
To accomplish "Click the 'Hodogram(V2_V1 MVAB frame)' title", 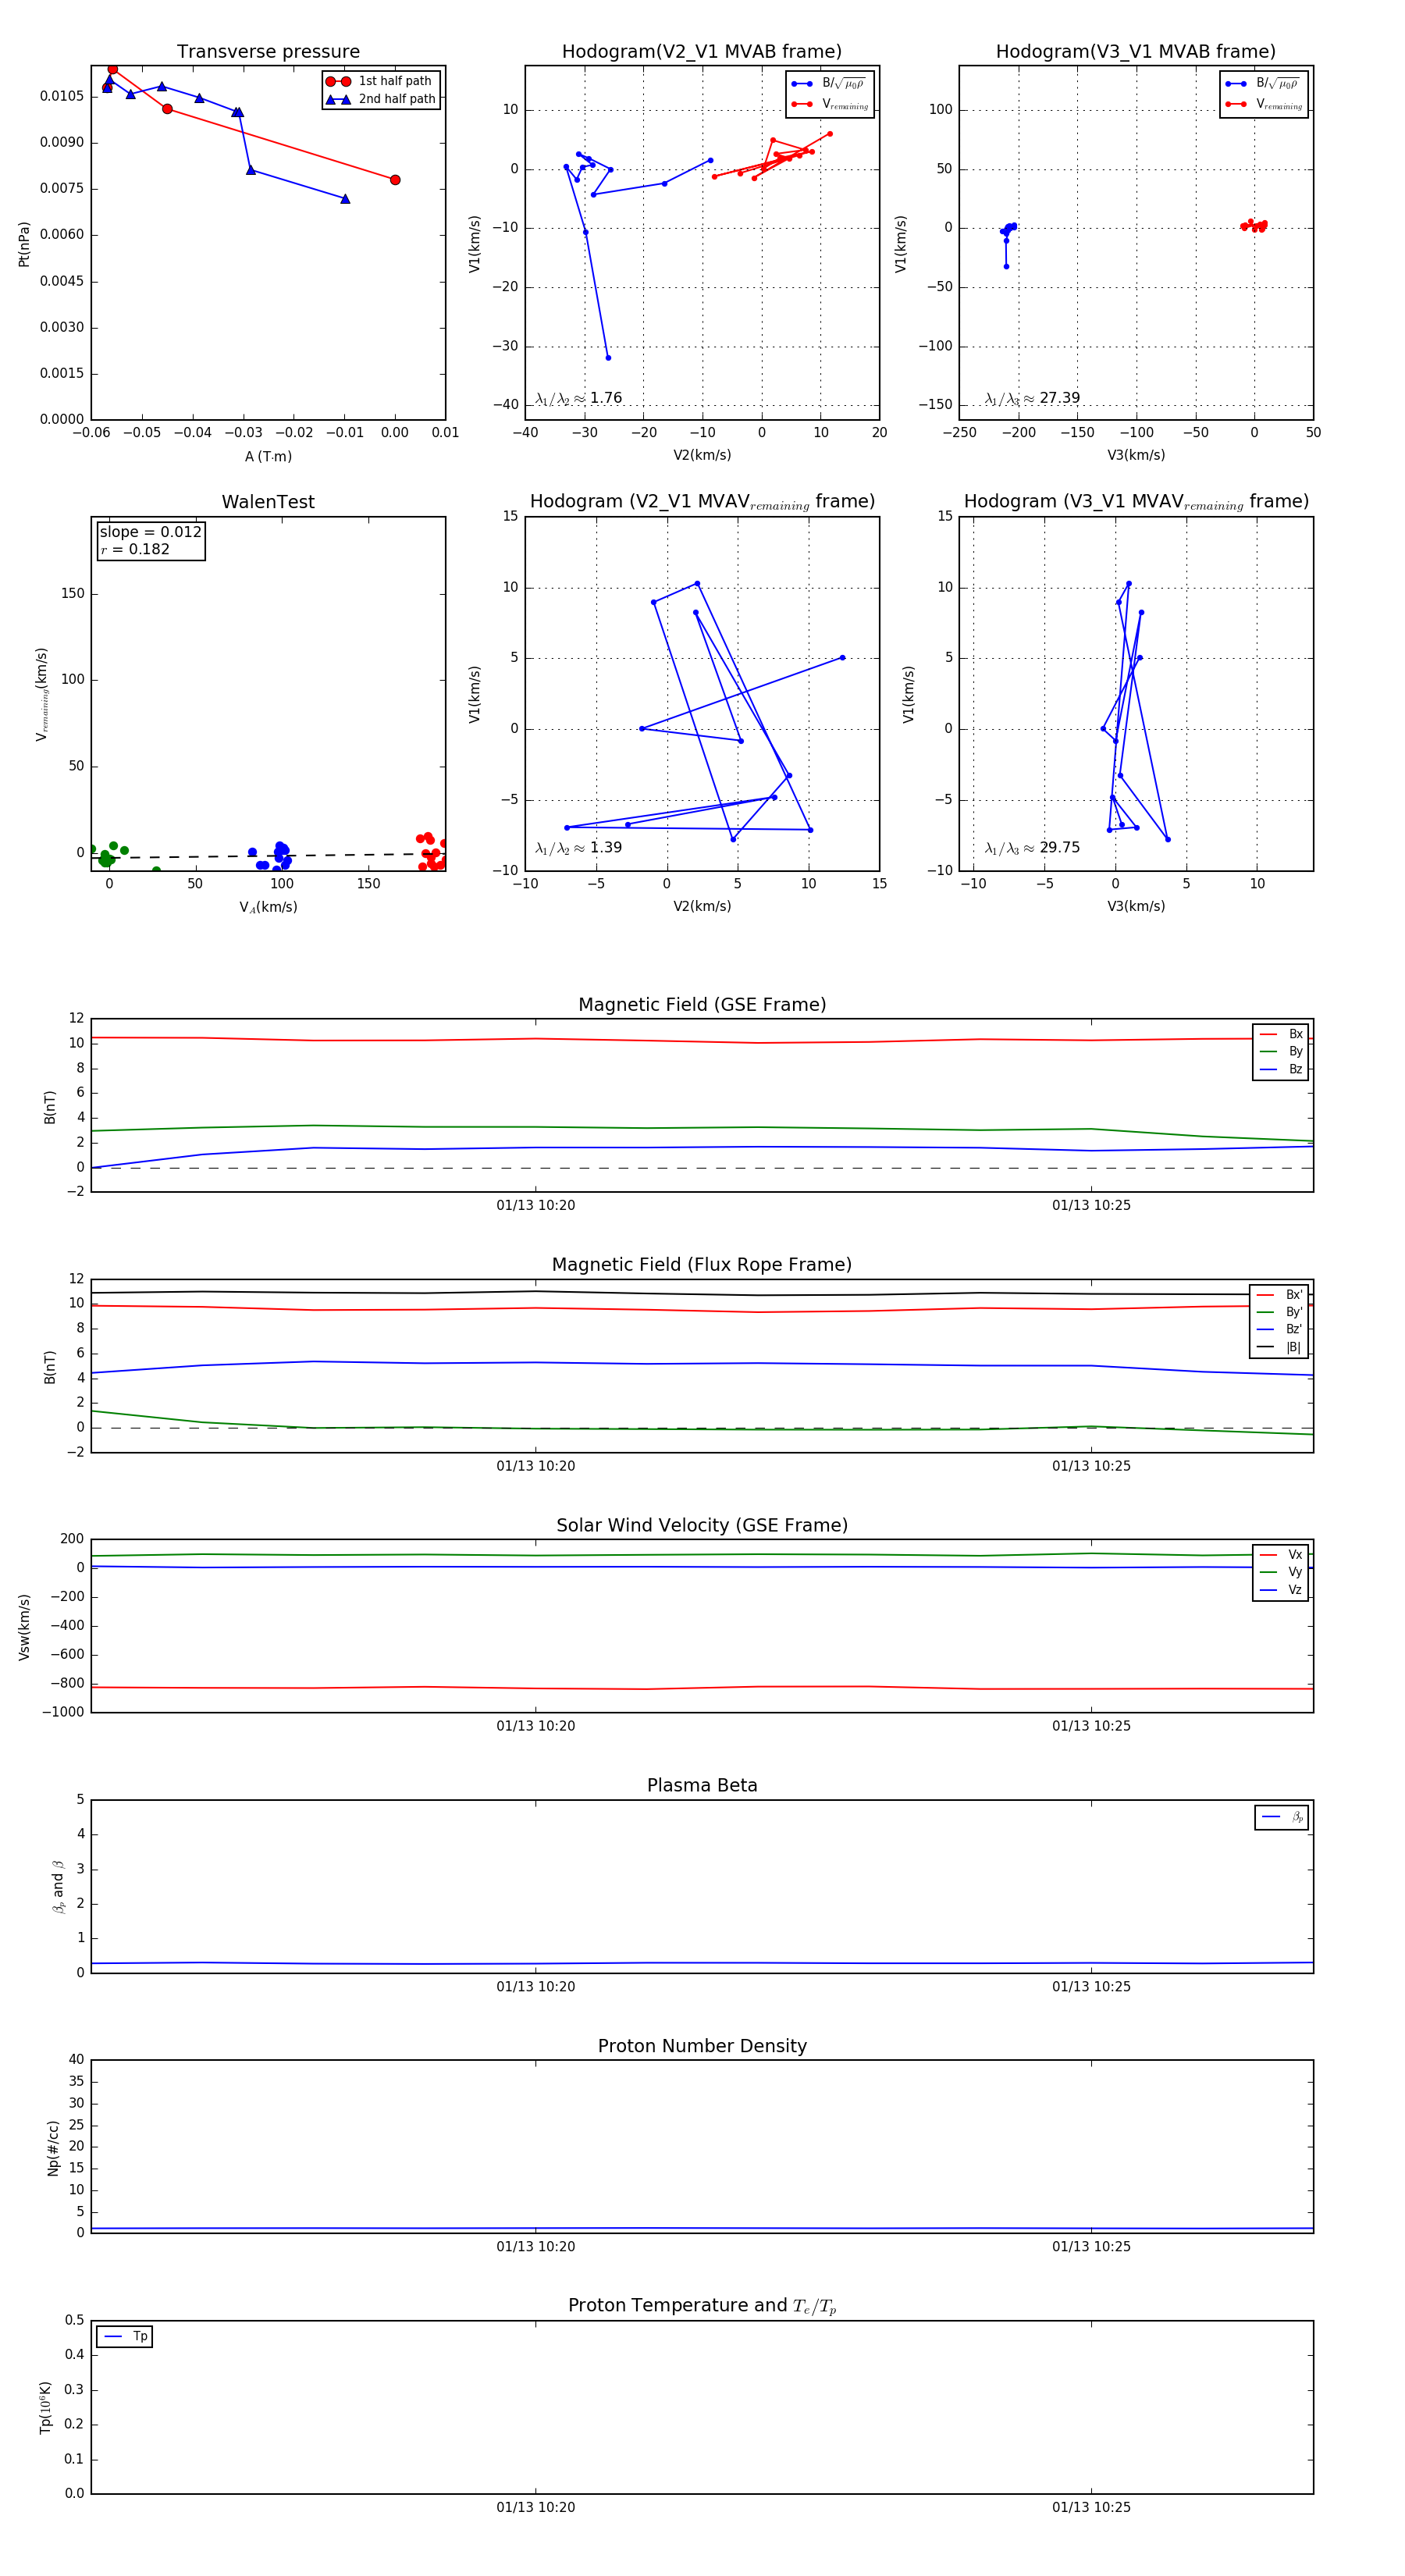I will tap(701, 52).
